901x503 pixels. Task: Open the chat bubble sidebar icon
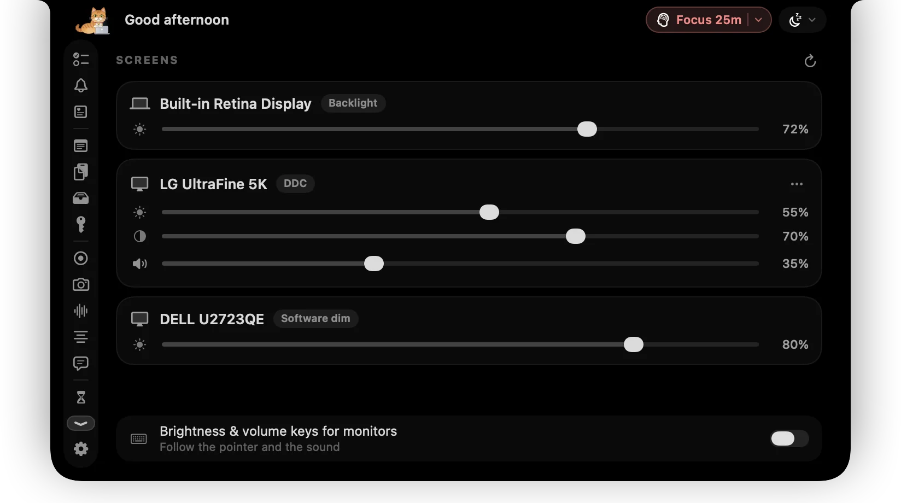pyautogui.click(x=81, y=364)
